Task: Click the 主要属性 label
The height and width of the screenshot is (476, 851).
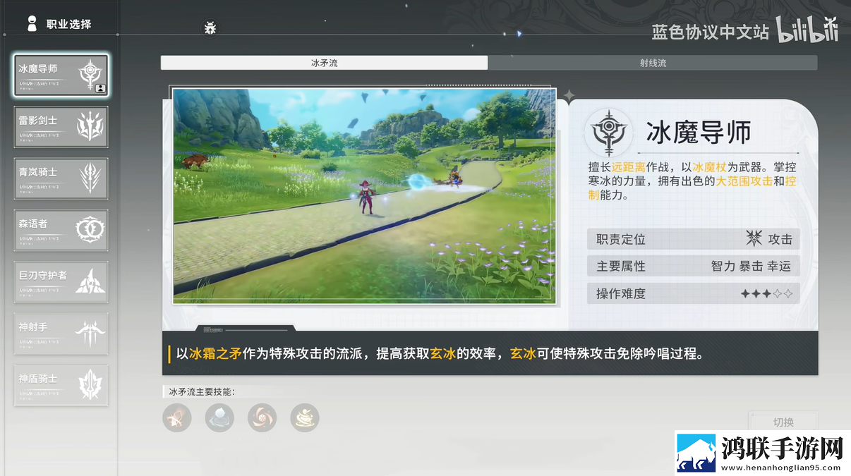Action: point(621,267)
